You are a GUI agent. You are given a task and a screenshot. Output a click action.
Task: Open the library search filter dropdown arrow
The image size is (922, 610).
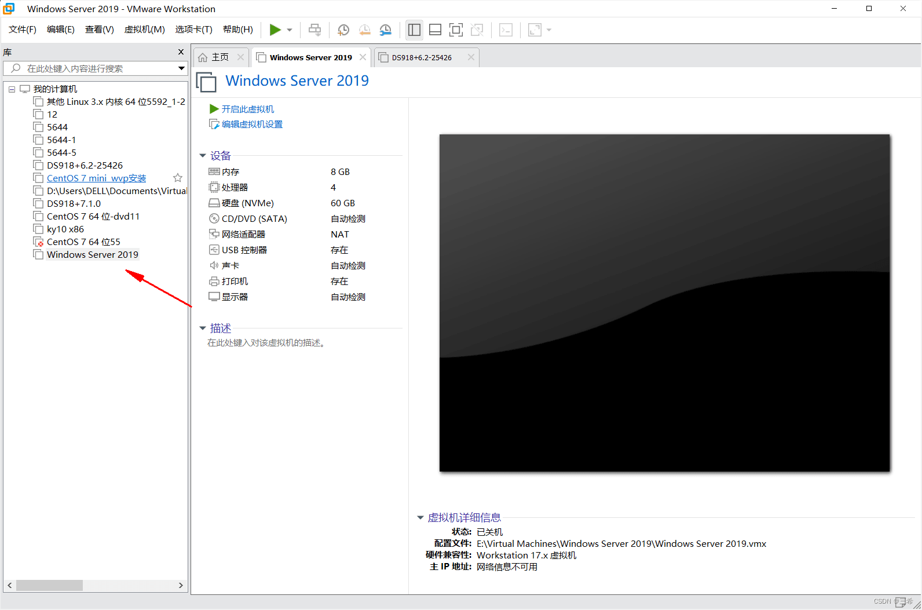tap(181, 68)
